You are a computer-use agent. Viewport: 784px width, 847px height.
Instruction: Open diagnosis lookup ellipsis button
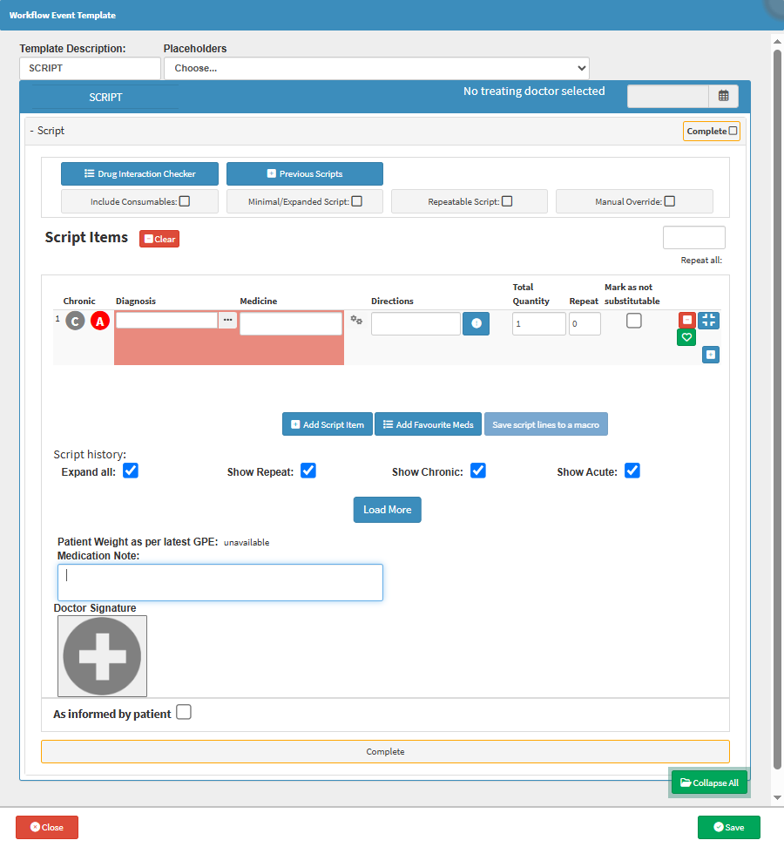pyautogui.click(x=228, y=320)
